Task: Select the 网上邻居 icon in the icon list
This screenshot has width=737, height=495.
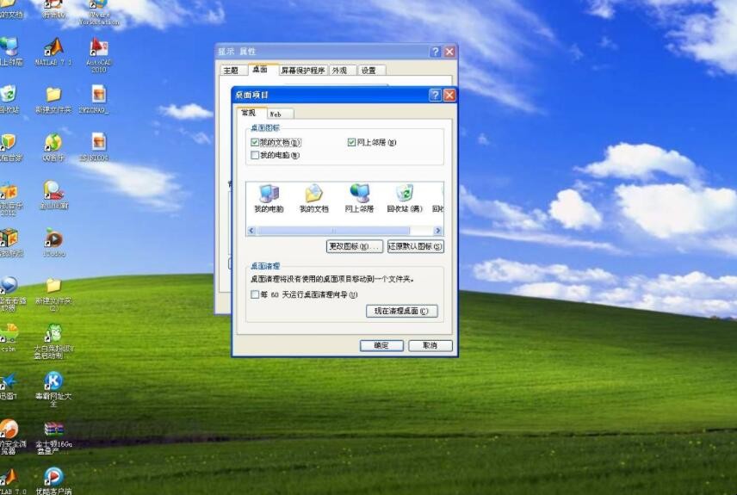Action: (x=359, y=197)
